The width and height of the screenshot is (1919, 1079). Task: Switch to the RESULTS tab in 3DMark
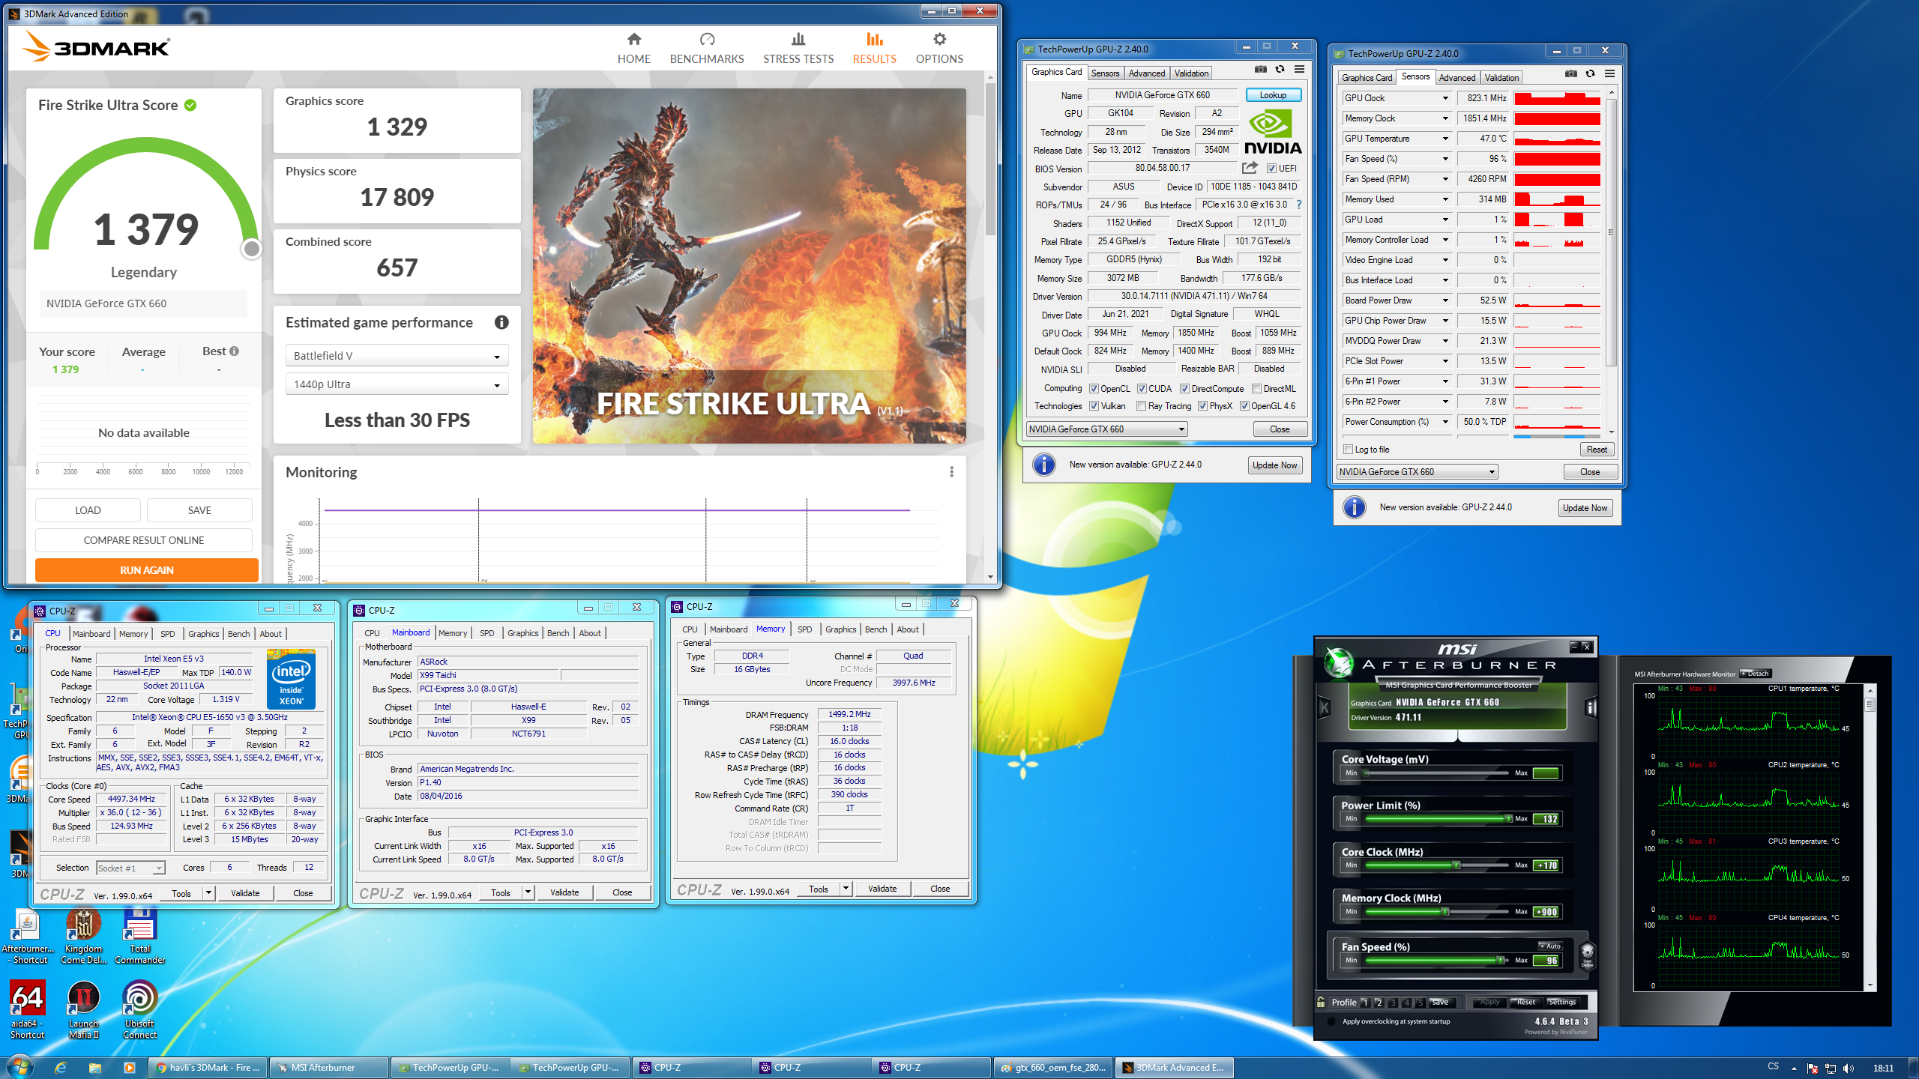click(874, 48)
